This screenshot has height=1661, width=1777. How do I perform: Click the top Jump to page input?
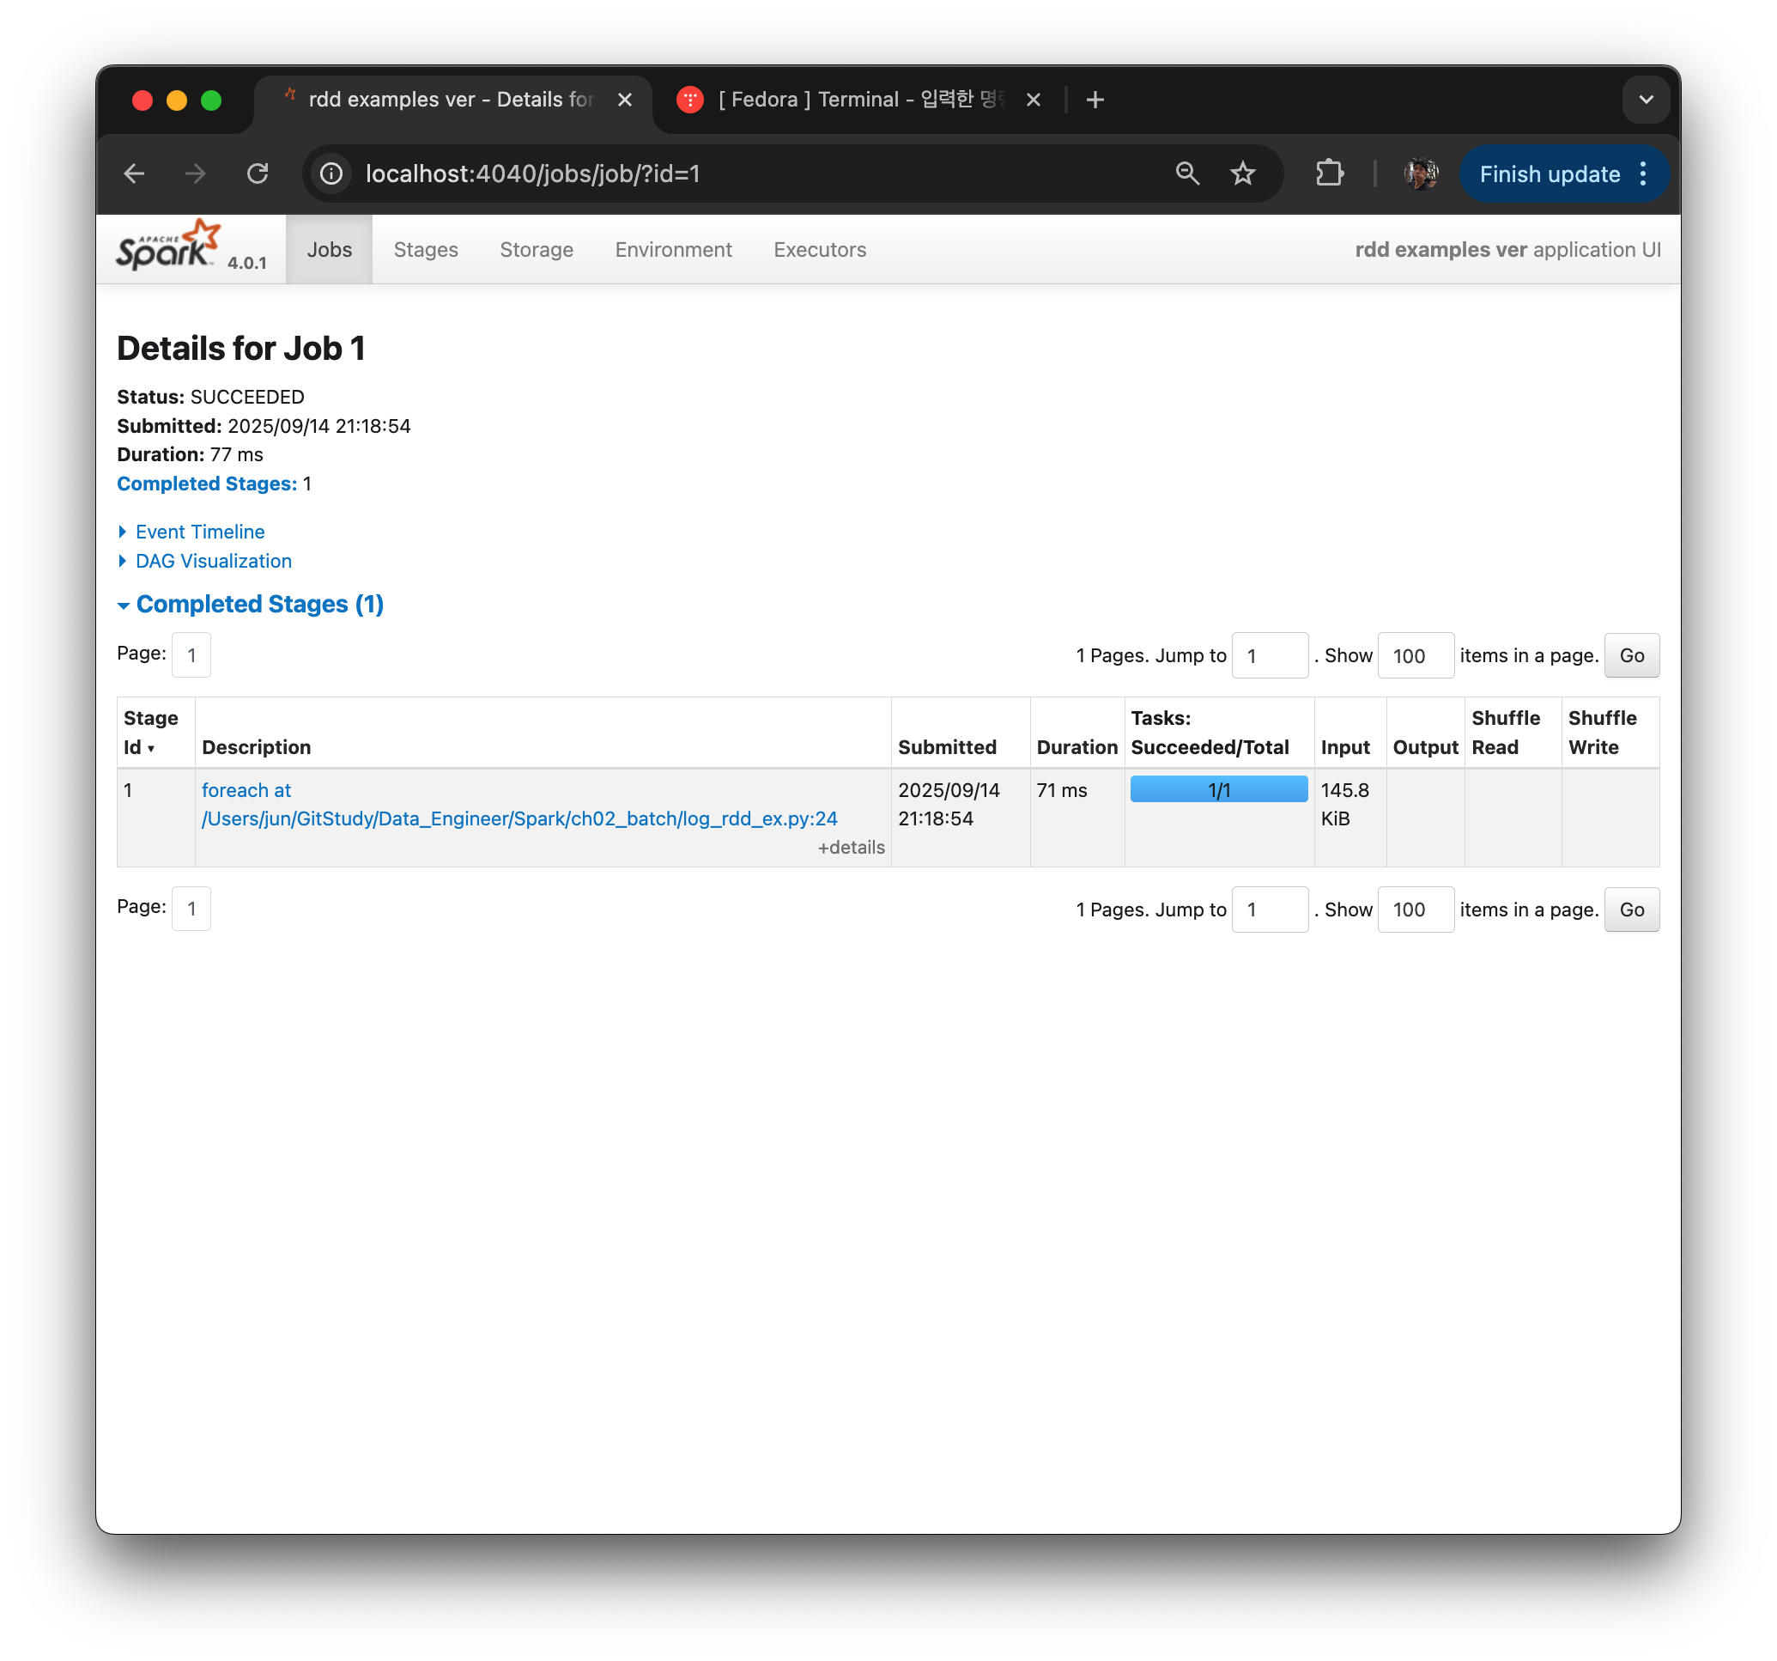click(x=1270, y=655)
